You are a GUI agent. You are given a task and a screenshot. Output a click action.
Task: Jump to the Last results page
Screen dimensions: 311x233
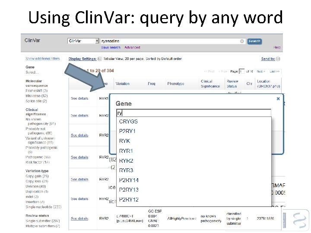point(275,71)
